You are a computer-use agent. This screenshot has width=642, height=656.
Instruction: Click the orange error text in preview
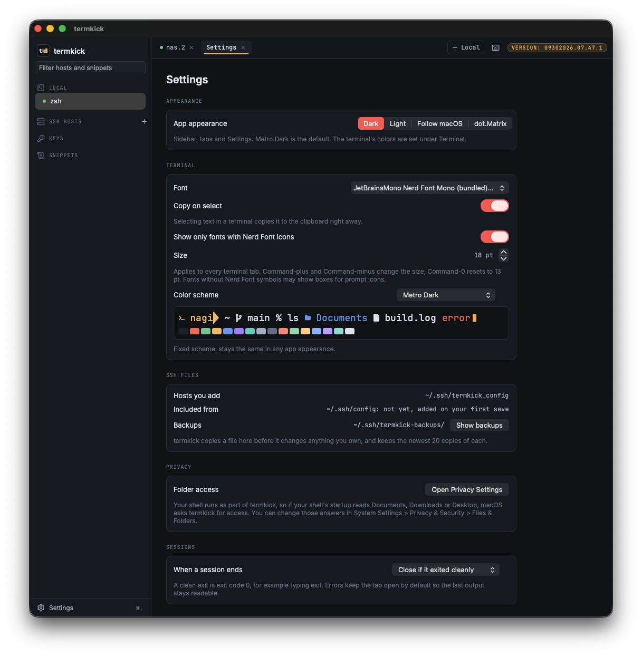tap(456, 318)
